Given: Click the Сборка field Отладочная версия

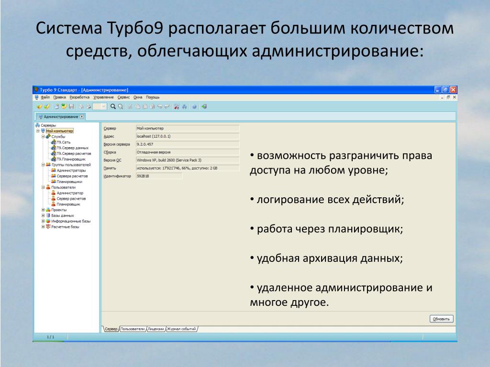Looking at the screenshot, I should [x=188, y=152].
